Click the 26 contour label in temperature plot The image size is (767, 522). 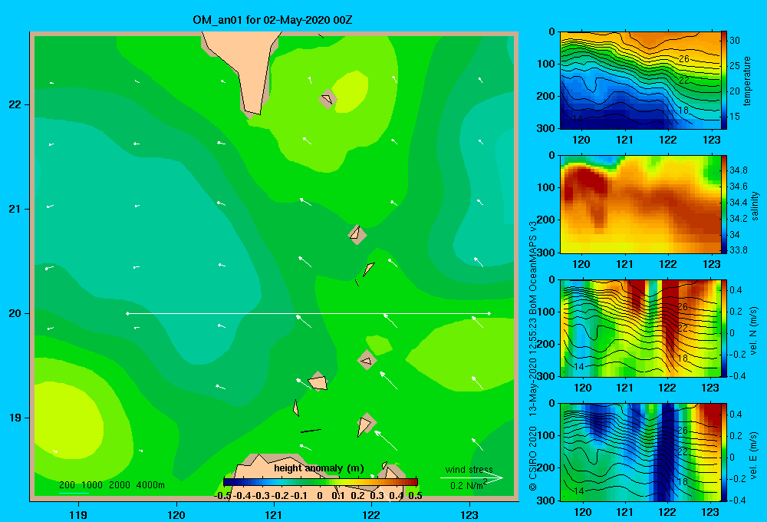point(684,59)
